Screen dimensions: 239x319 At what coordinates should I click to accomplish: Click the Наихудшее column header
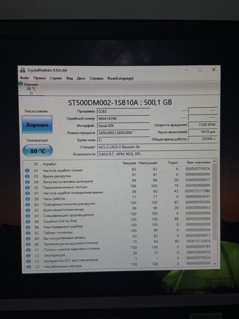[x=148, y=163]
